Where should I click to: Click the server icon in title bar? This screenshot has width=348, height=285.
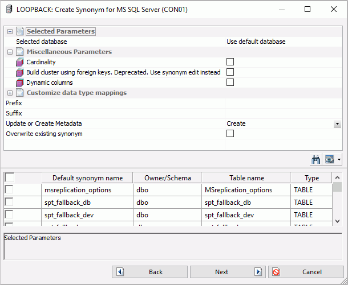coord(9,10)
